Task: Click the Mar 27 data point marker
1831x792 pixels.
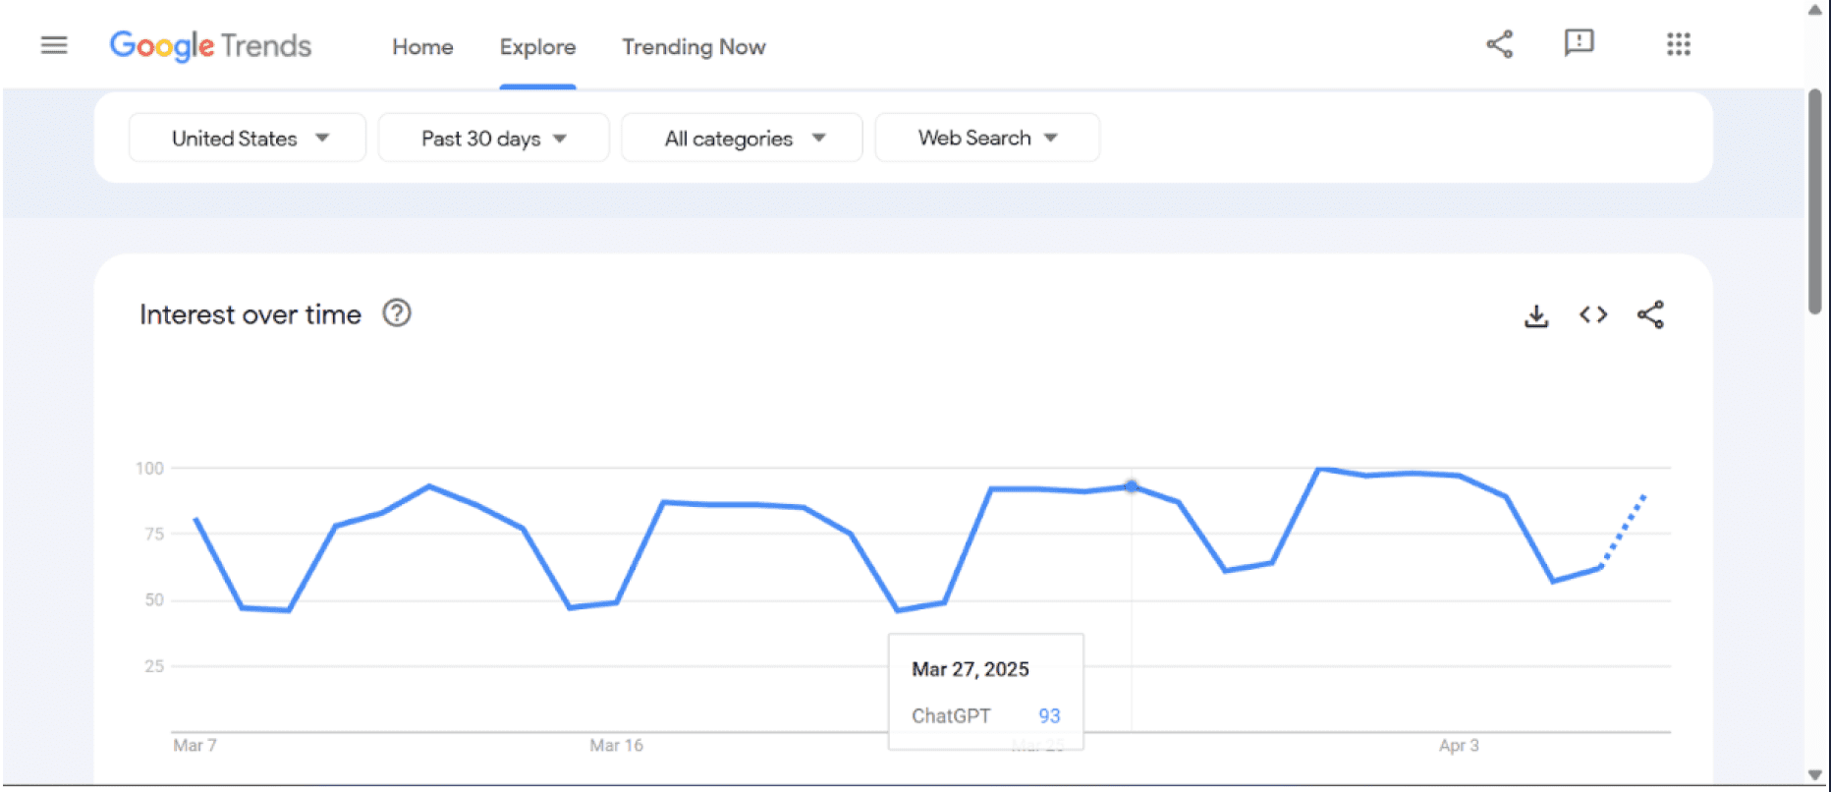Action: coord(1132,486)
